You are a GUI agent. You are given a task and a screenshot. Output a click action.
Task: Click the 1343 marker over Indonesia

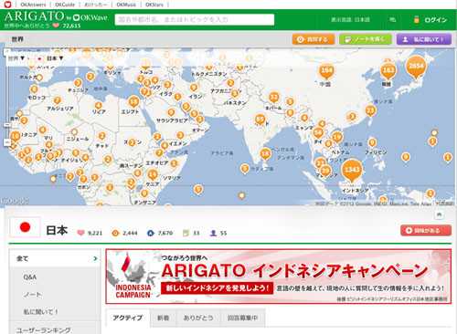[x=352, y=171]
